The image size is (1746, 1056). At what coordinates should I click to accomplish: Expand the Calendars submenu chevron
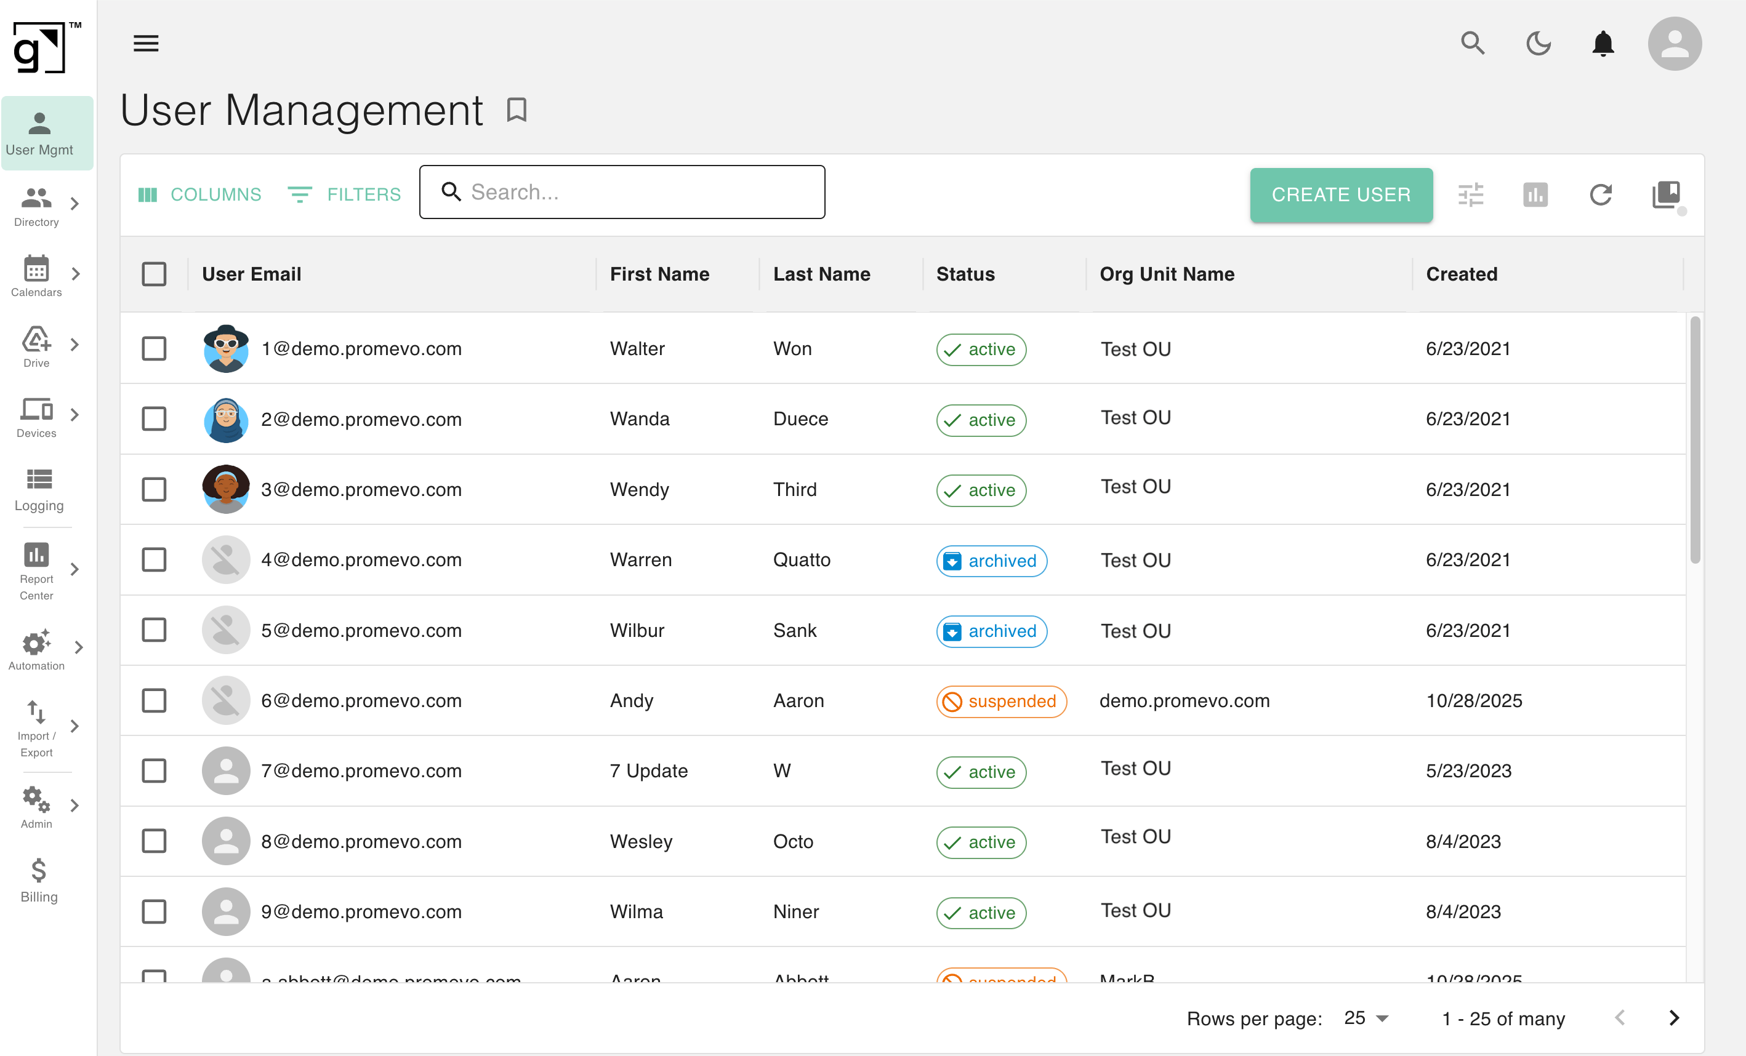(x=75, y=274)
